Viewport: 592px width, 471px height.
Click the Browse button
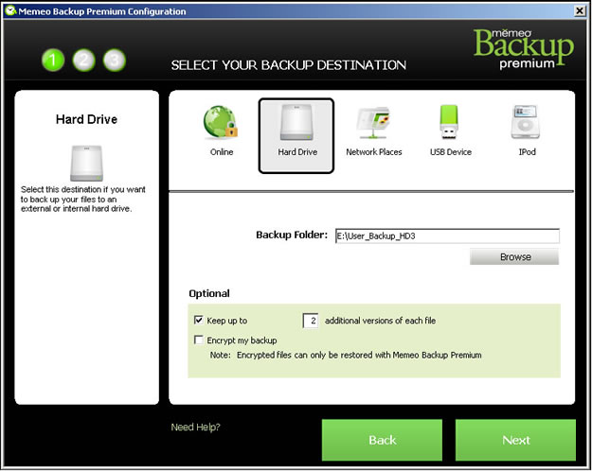click(514, 256)
